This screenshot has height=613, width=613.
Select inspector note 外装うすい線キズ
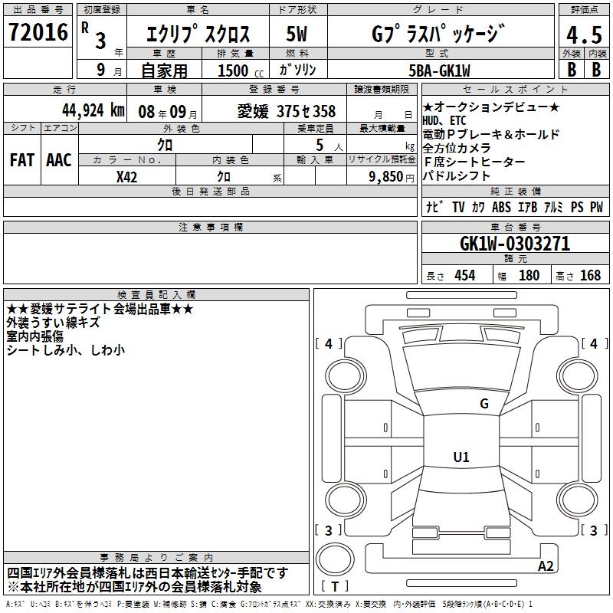(x=54, y=323)
